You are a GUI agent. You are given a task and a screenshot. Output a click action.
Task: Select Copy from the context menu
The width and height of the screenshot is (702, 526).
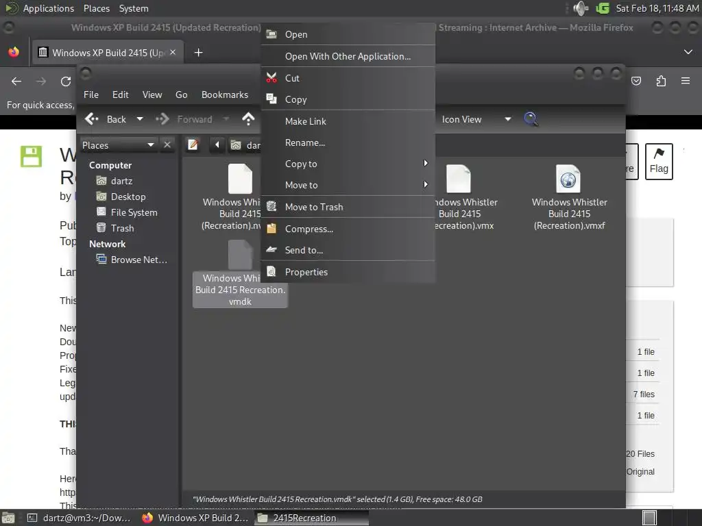point(348,99)
